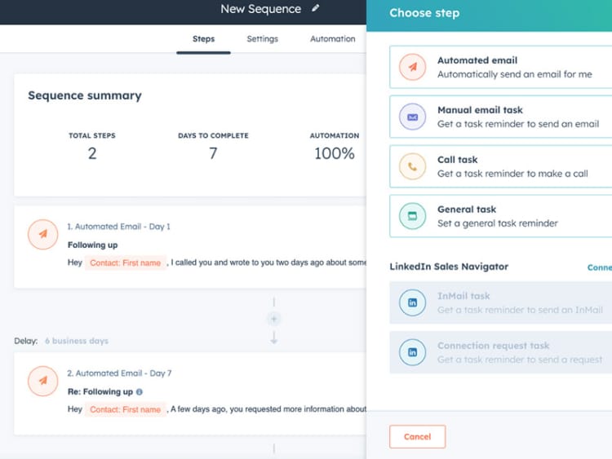Viewport: 612px width, 459px height.
Task: Click paper-plane icon of step 1 Automated Email
Action: click(x=43, y=234)
